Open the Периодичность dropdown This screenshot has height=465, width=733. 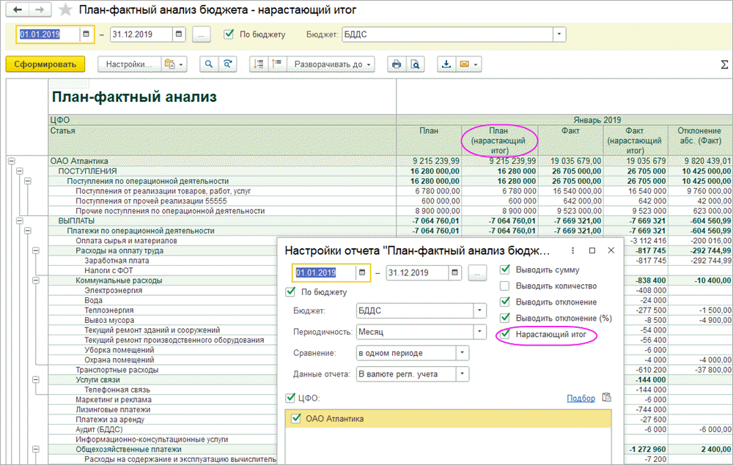tap(479, 332)
